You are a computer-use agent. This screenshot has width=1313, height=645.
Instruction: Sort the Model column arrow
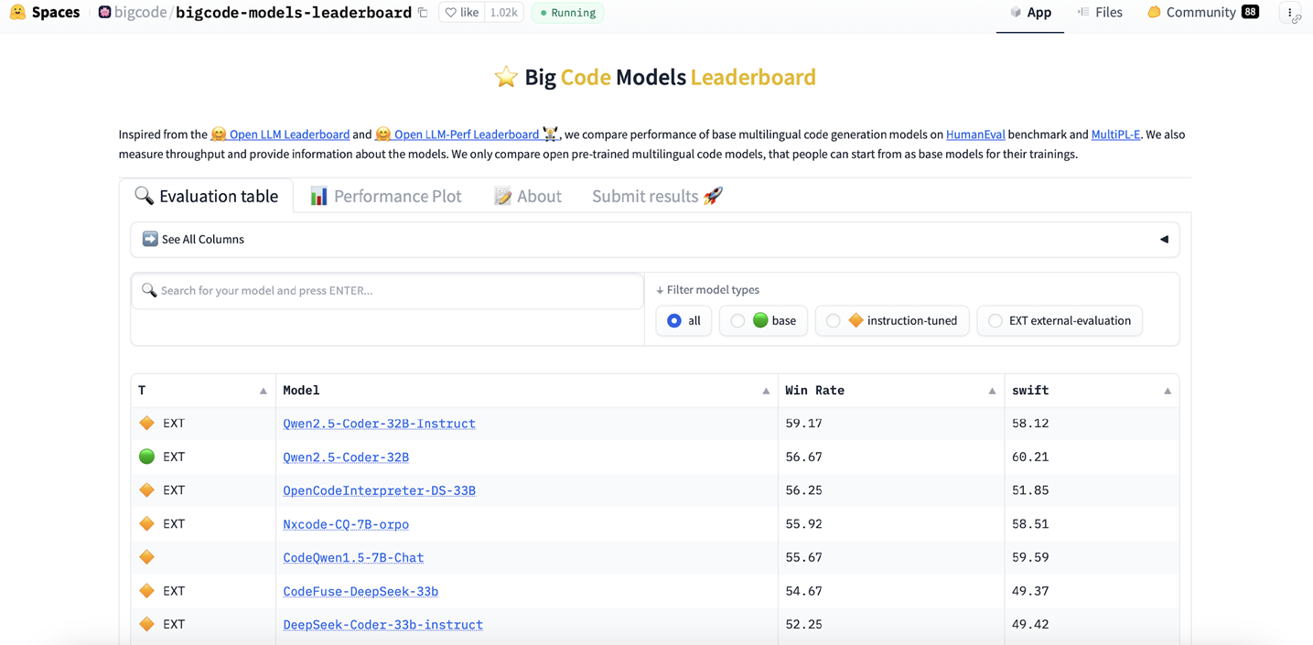click(x=766, y=392)
